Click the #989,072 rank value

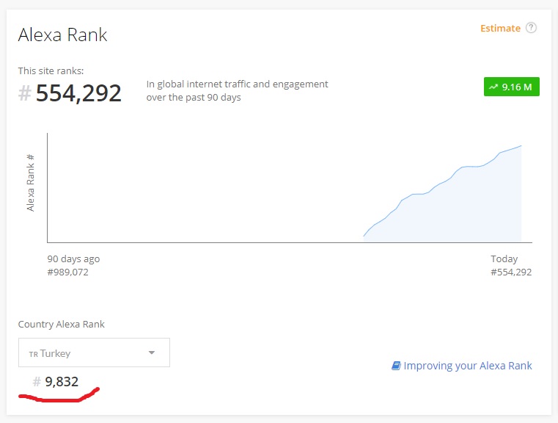coord(67,272)
